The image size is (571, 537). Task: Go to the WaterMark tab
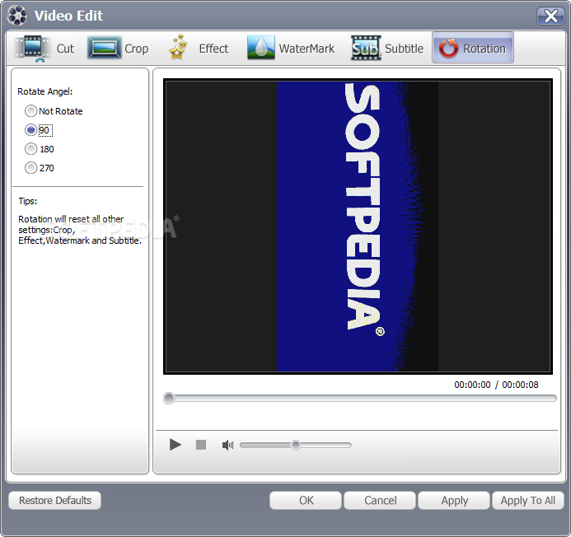pyautogui.click(x=291, y=49)
